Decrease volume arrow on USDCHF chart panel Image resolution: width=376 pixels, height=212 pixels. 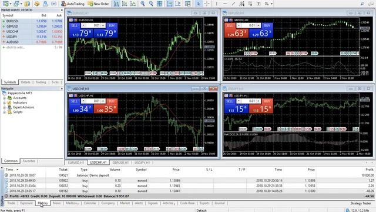tap(83, 101)
